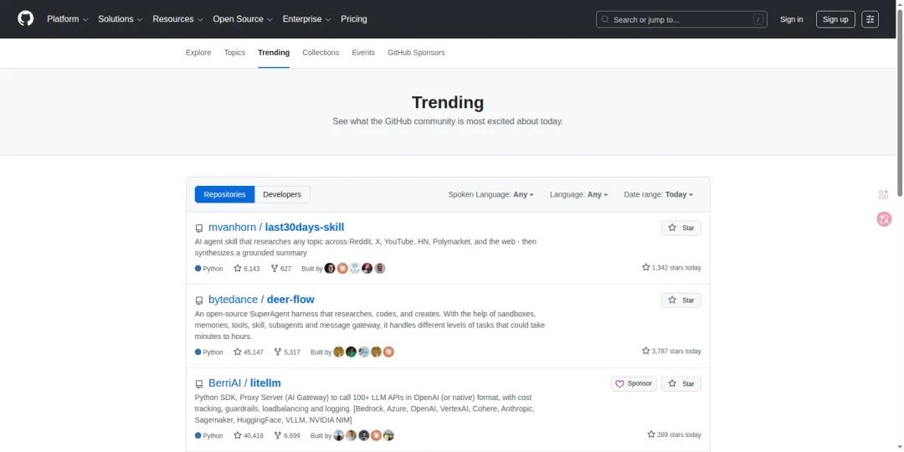
Task: Open the Spoken Language filter dropdown
Action: (491, 195)
